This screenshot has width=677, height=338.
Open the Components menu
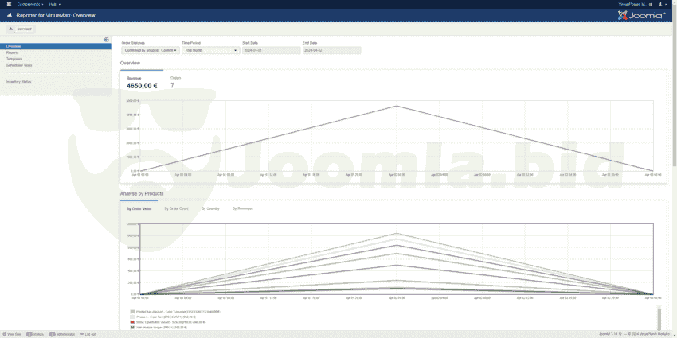29,4
